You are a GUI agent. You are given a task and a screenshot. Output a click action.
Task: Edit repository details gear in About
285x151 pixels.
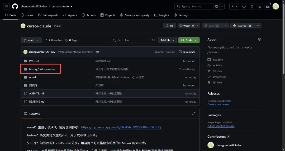(260, 39)
